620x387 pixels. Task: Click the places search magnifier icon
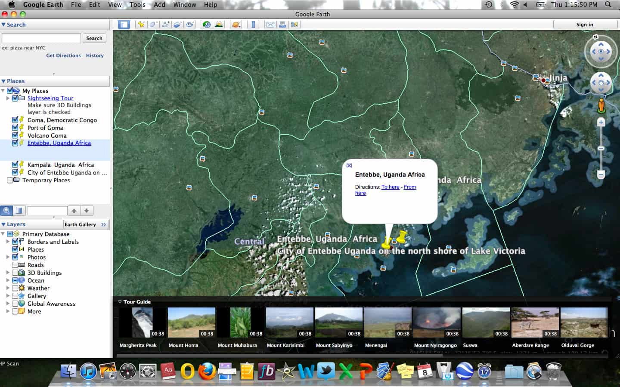6,211
